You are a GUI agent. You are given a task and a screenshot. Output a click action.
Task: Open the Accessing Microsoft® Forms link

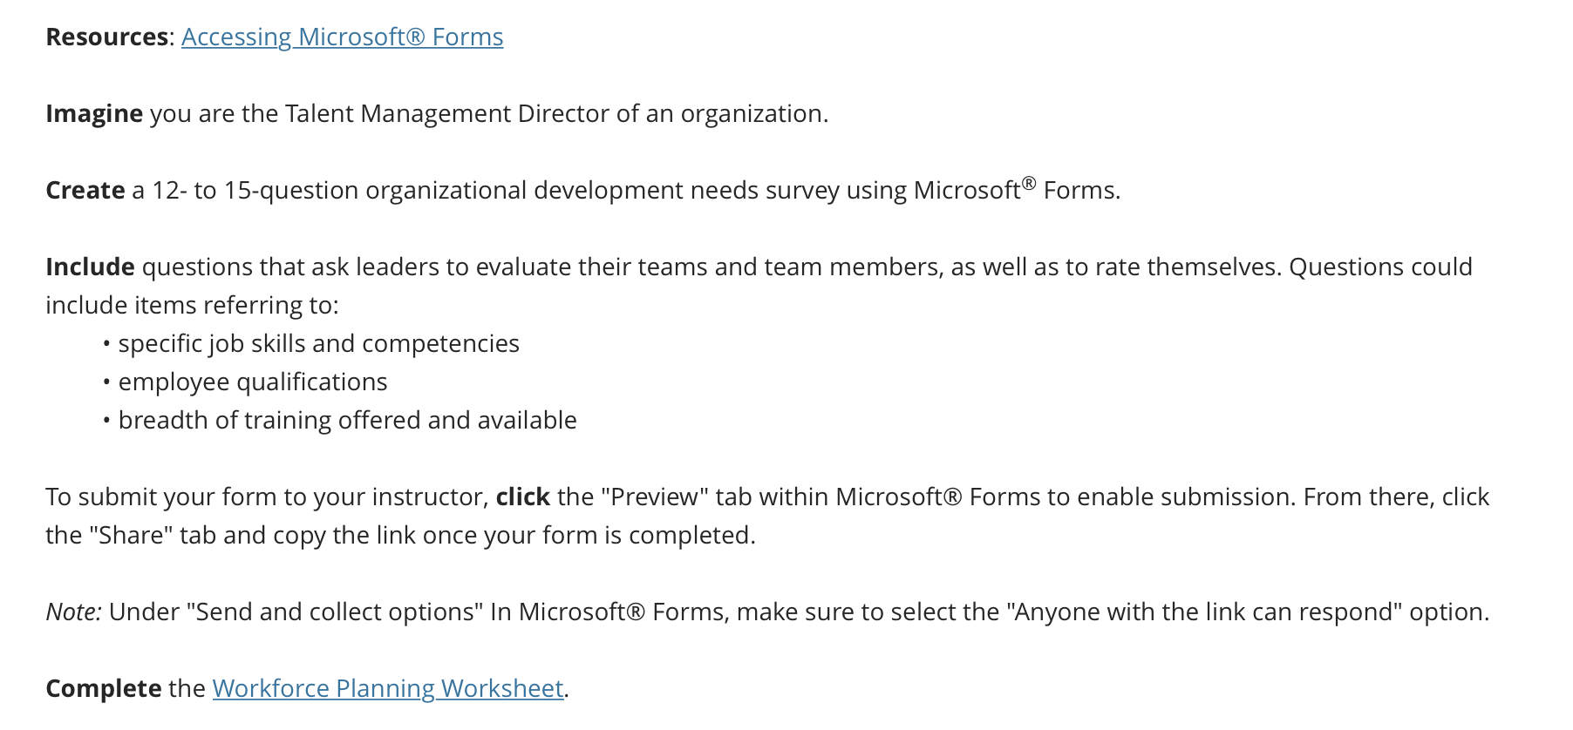pos(342,37)
